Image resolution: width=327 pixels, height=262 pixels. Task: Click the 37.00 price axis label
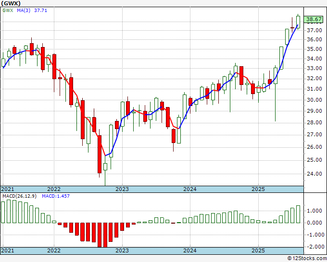pos(314,30)
